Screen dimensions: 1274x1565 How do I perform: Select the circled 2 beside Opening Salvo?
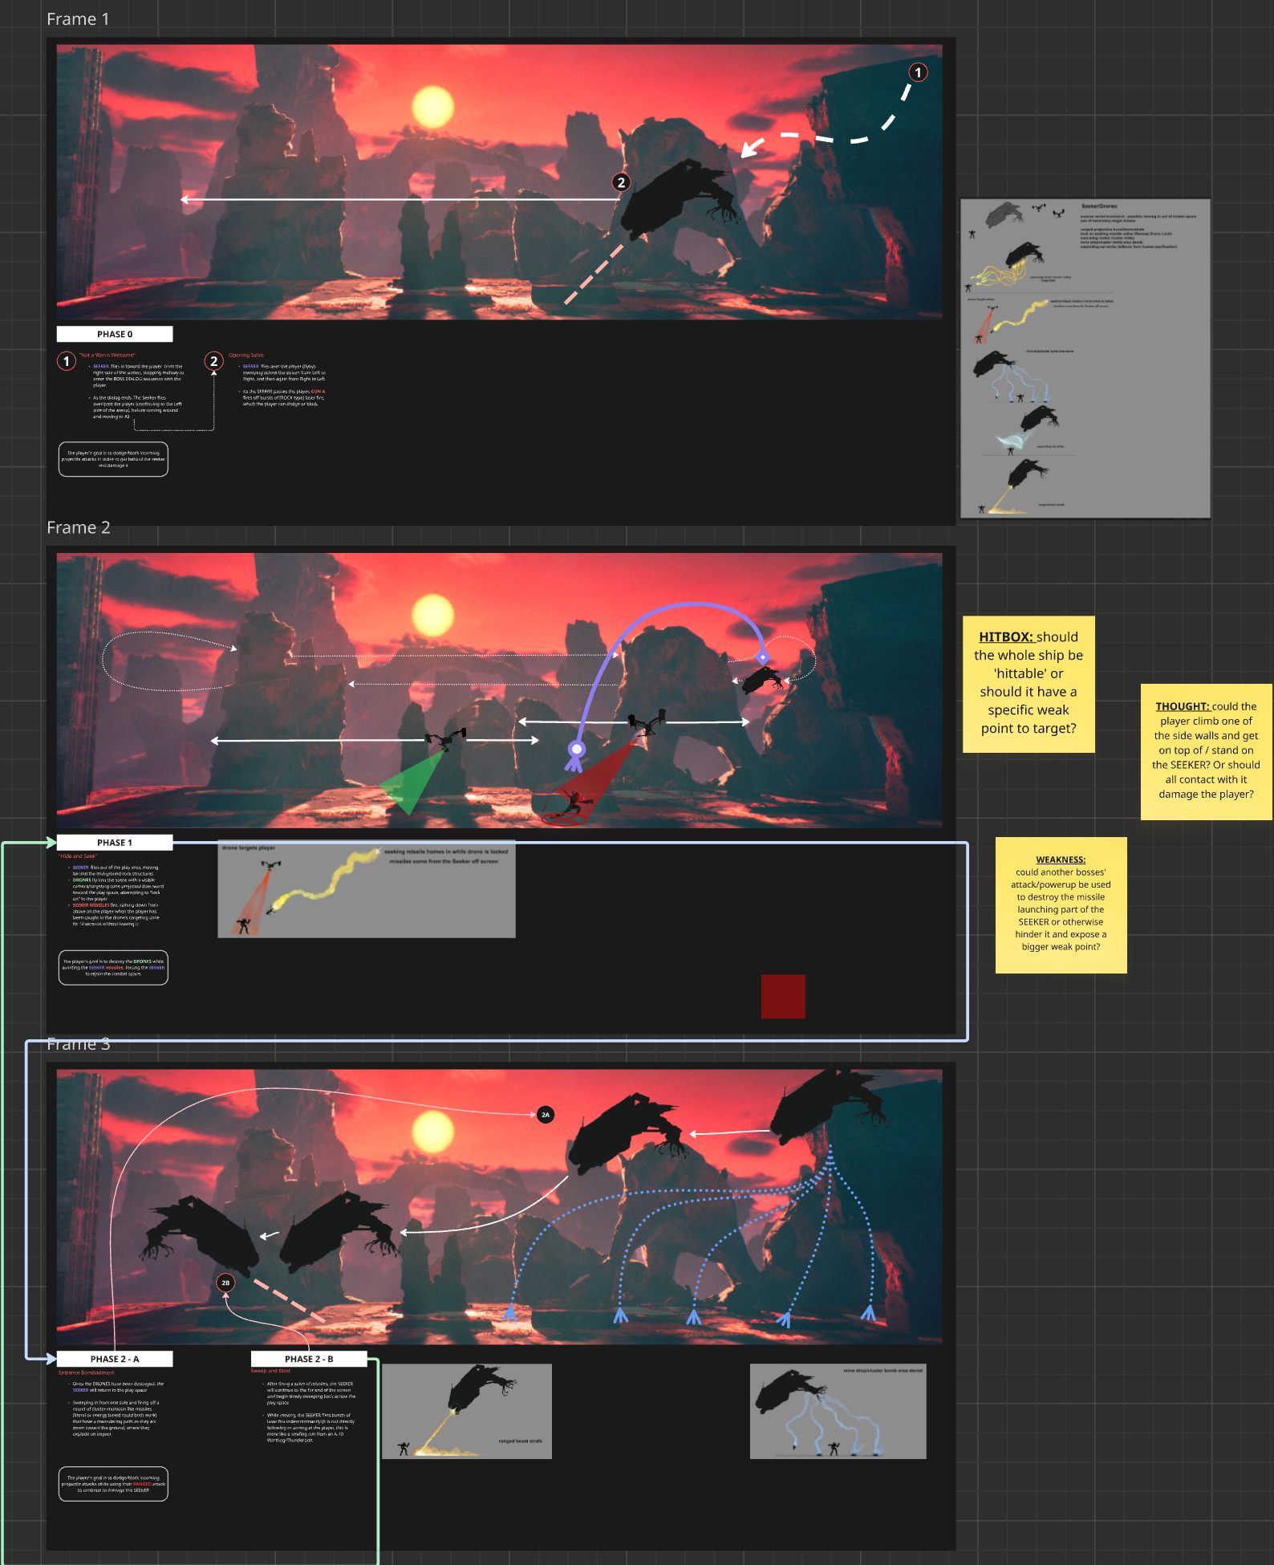coord(213,361)
